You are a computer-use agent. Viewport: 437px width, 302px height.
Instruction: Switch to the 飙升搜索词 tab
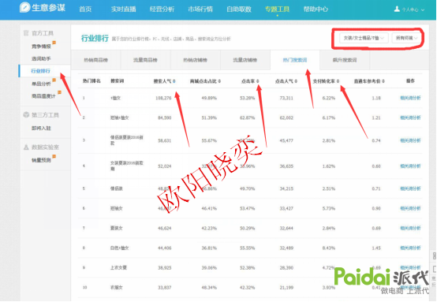(345, 60)
